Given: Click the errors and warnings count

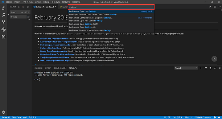Looking at the screenshot, I should point(32,117).
